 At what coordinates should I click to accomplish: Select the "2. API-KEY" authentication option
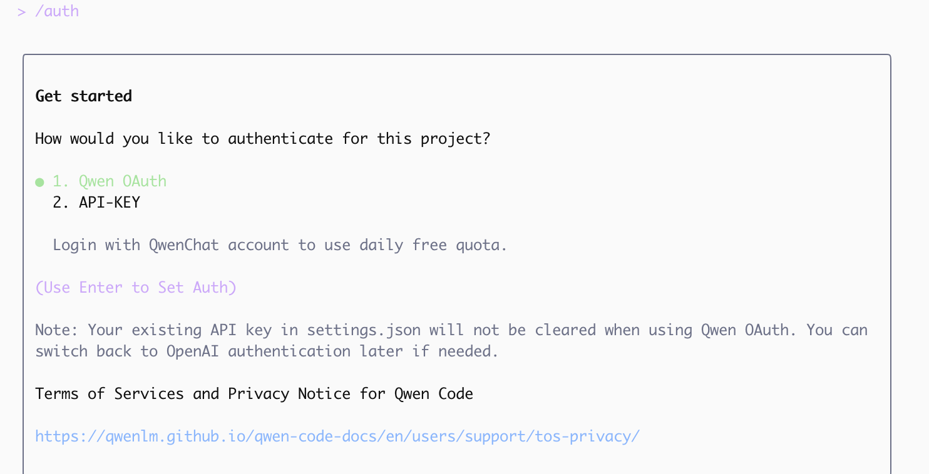pos(97,203)
